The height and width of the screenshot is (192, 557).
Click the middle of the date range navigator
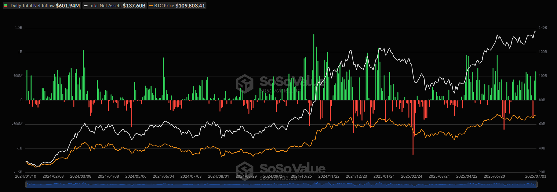point(281,184)
